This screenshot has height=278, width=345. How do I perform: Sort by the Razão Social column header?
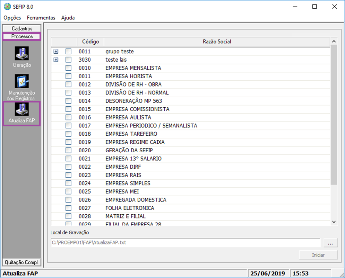tap(217, 42)
